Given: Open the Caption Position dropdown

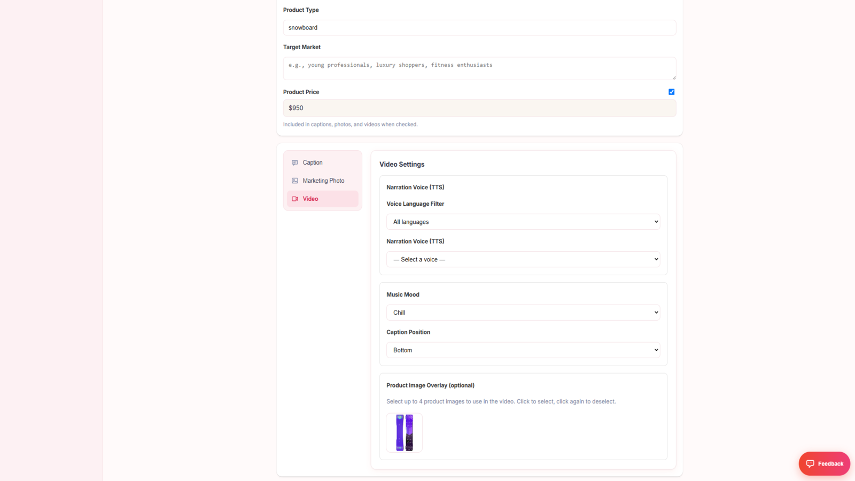Looking at the screenshot, I should coord(523,350).
